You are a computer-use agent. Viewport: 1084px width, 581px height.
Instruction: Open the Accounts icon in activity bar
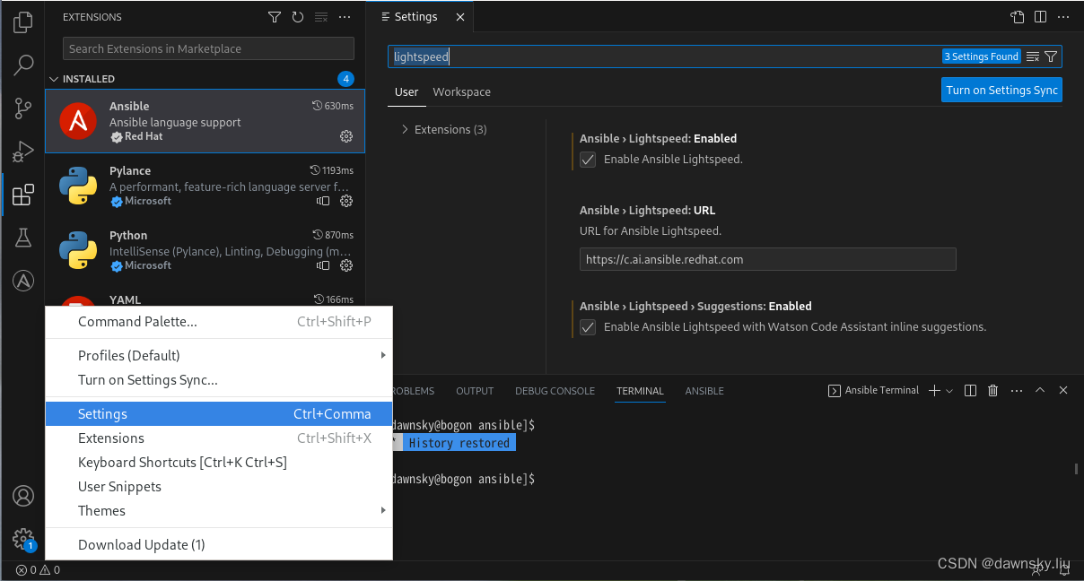[x=22, y=496]
